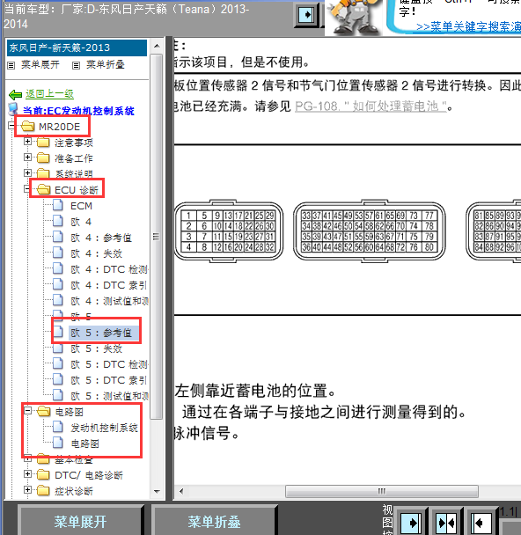
Task: Click the 电路图 folder icon
Action: point(44,412)
